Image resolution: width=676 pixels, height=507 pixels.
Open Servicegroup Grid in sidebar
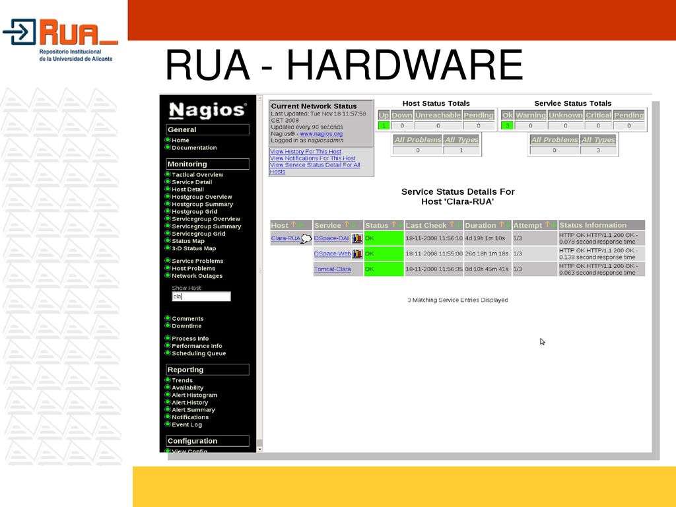pyautogui.click(x=198, y=233)
